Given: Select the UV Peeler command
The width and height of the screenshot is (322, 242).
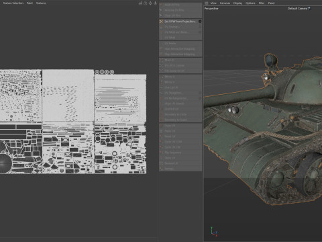Looking at the screenshot, I should click(180, 43).
